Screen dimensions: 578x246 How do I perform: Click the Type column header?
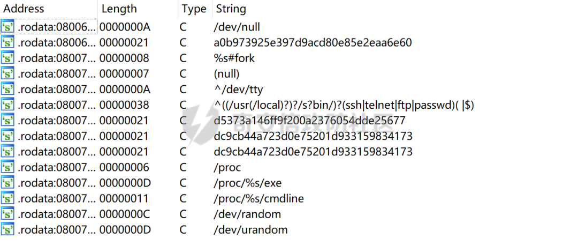point(194,9)
